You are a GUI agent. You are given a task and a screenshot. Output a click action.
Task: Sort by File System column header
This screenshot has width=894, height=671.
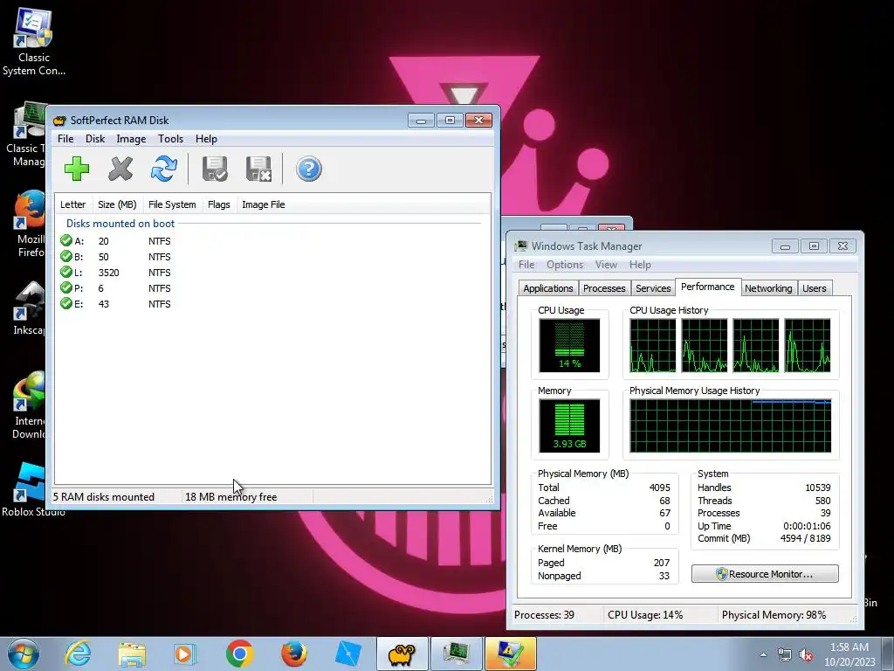tap(172, 204)
